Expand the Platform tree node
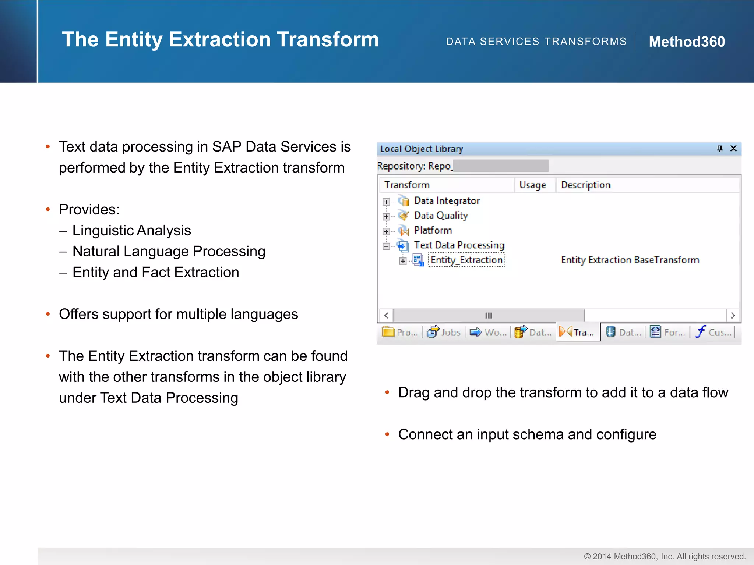Viewport: 754px width, 565px height. [x=386, y=231]
